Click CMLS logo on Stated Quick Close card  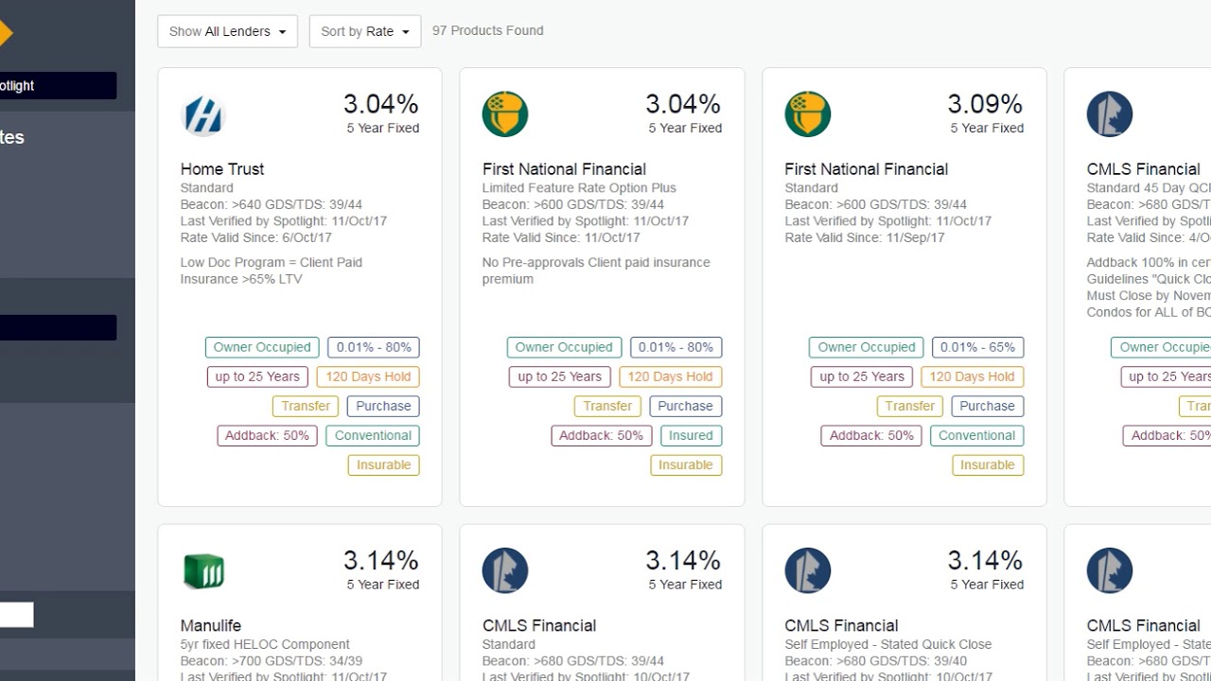(x=807, y=571)
